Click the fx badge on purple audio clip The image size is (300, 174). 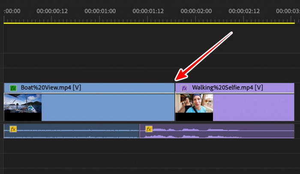[149, 129]
